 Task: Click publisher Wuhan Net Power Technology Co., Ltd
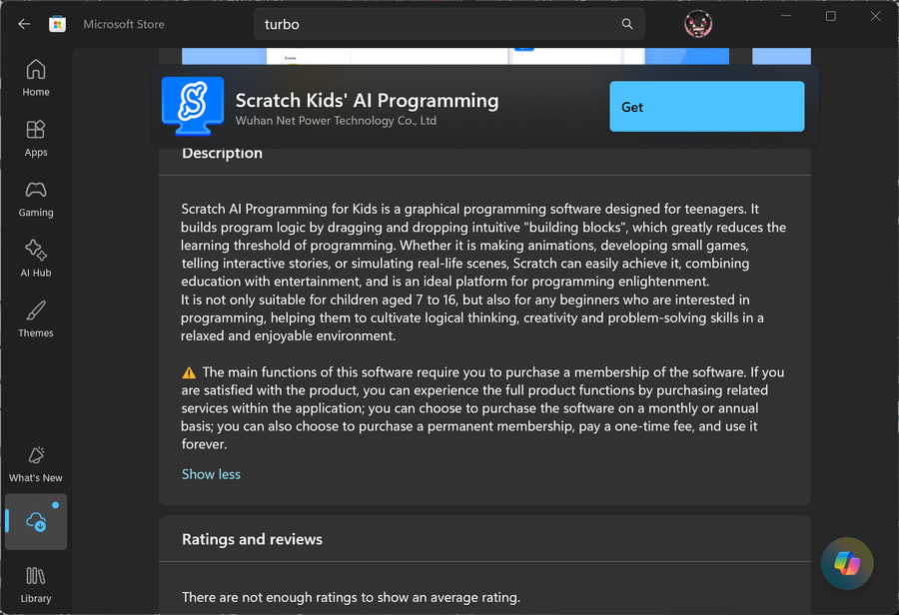336,121
